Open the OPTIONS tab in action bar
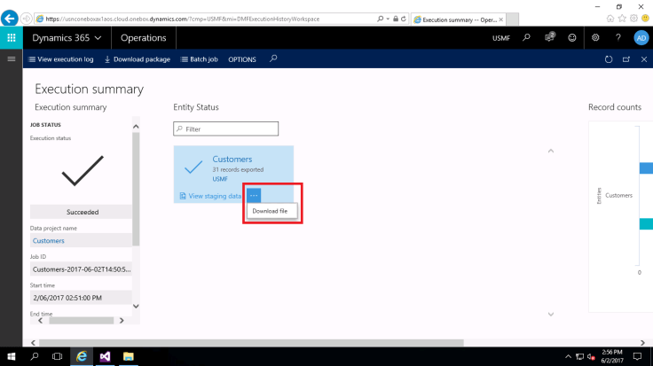 click(242, 59)
